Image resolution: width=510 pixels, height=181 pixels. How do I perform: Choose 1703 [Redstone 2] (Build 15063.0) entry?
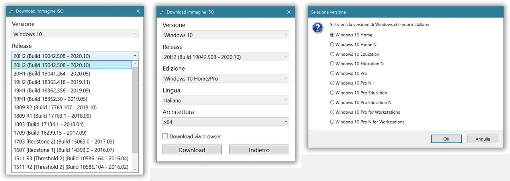(x=72, y=141)
